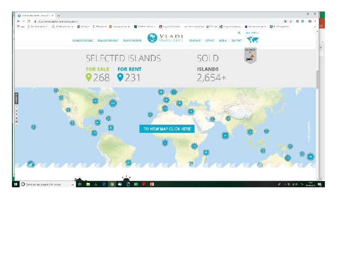Open Island Archive menu
Screen dimensions: 344x258
click(132, 41)
